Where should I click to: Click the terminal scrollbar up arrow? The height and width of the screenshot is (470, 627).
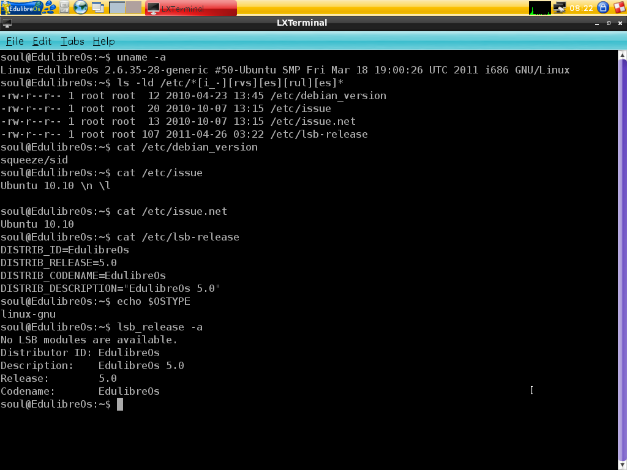tap(622, 54)
